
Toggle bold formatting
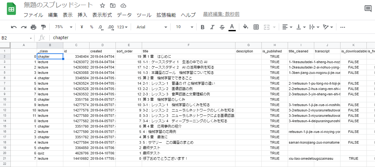pyautogui.click(x=202, y=27)
